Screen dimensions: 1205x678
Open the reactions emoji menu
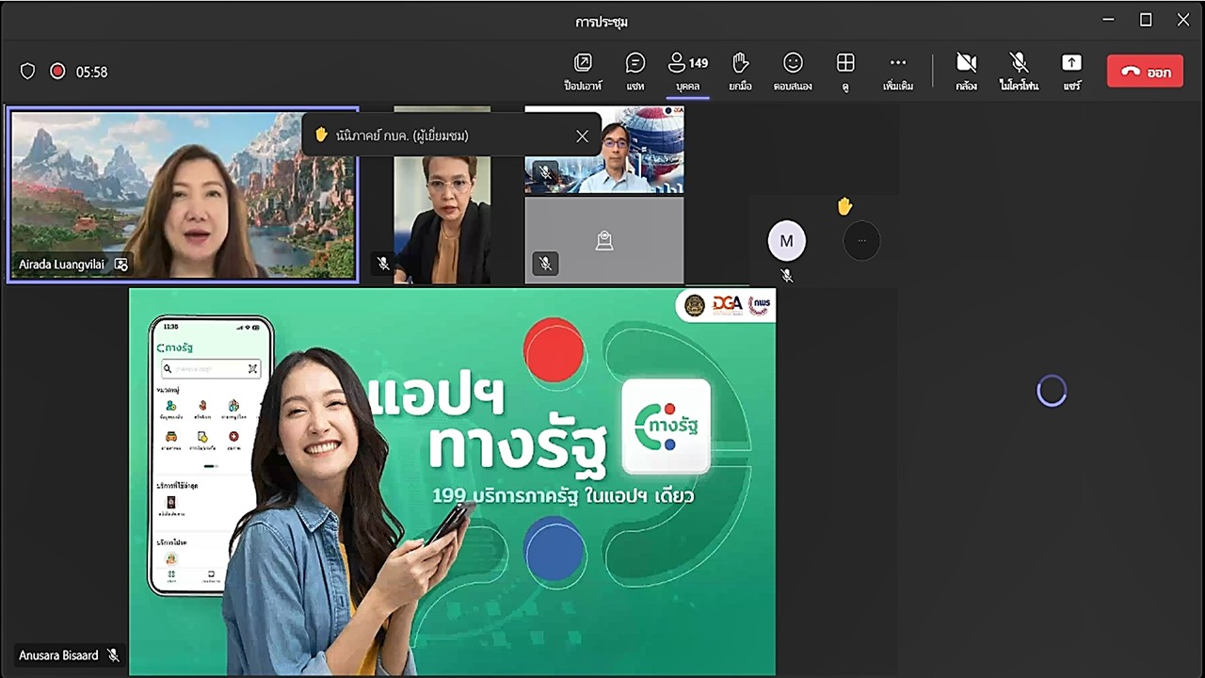tap(793, 72)
